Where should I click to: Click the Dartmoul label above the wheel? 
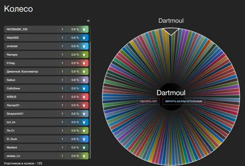171,21
